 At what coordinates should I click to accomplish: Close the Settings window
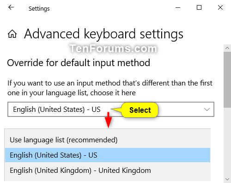coord(220,7)
